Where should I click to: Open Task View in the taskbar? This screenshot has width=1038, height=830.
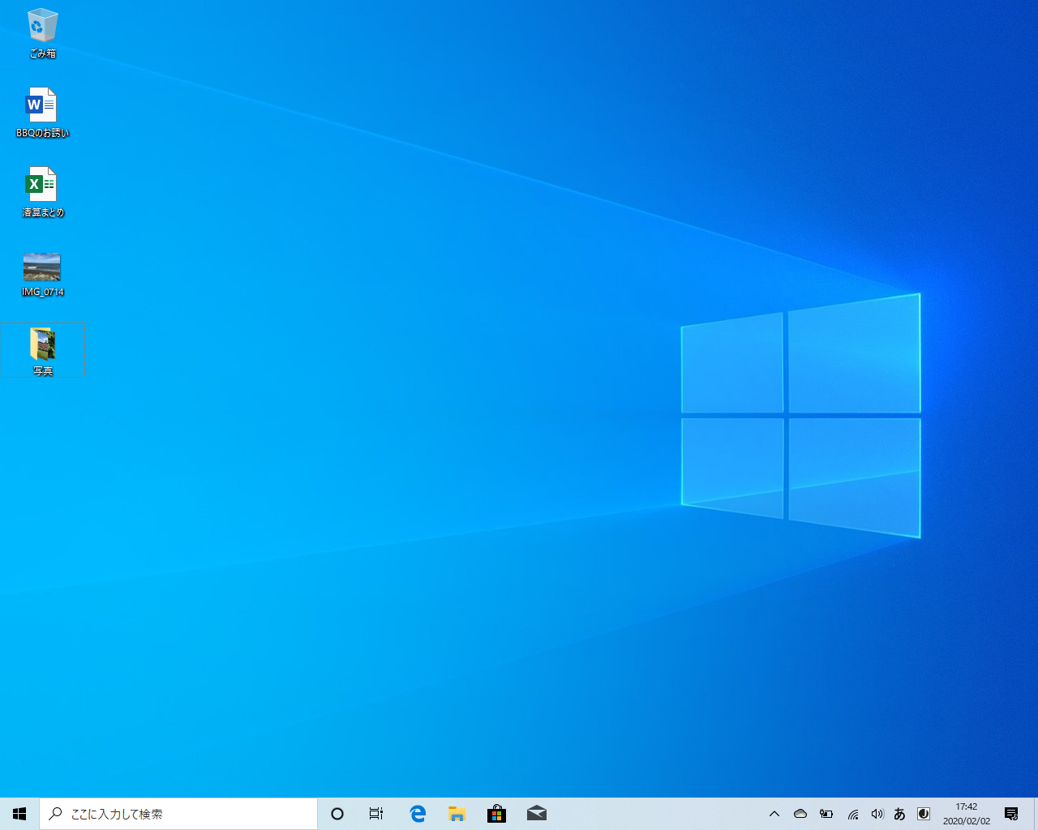click(x=376, y=814)
